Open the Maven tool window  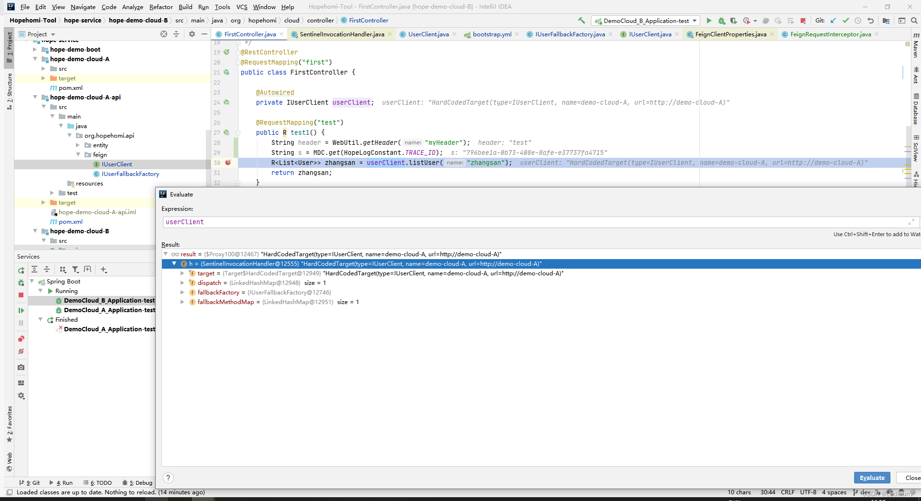pyautogui.click(x=916, y=45)
